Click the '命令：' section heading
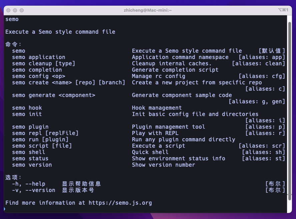The width and height of the screenshot is (296, 219). 13,44
